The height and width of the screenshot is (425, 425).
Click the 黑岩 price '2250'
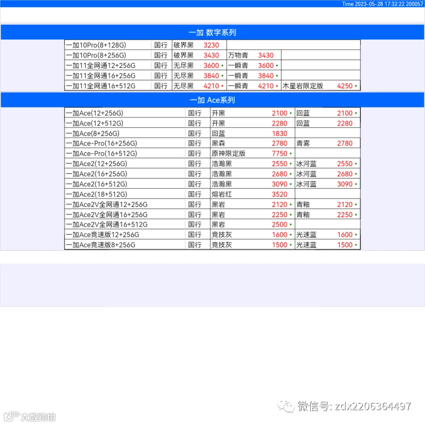[x=280, y=215]
